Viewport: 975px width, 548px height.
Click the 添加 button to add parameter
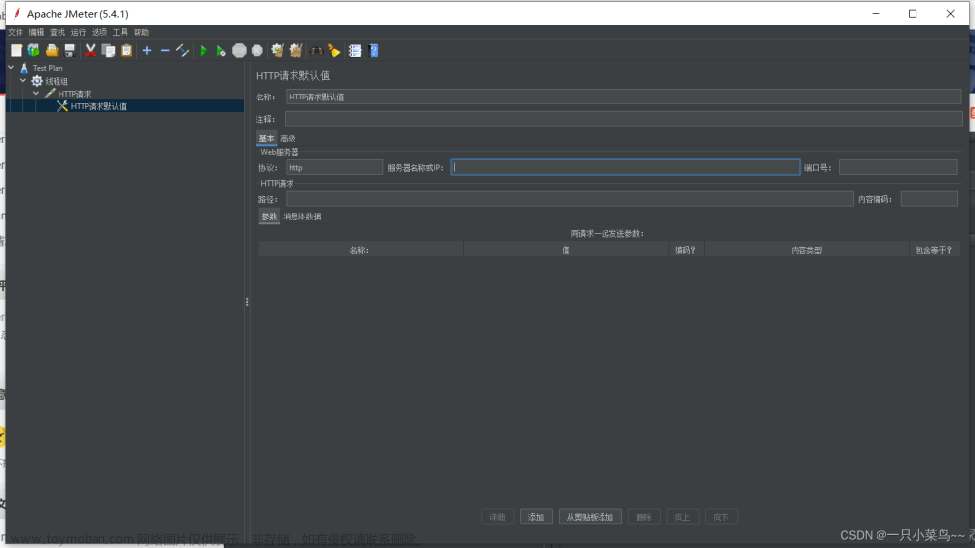tap(536, 517)
